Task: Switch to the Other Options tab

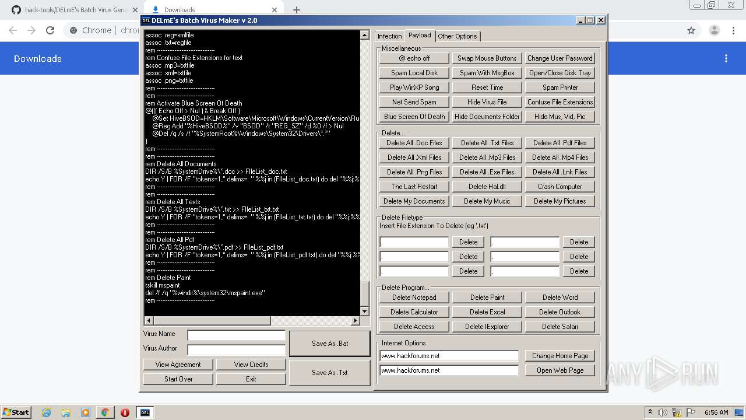Action: pyautogui.click(x=458, y=36)
